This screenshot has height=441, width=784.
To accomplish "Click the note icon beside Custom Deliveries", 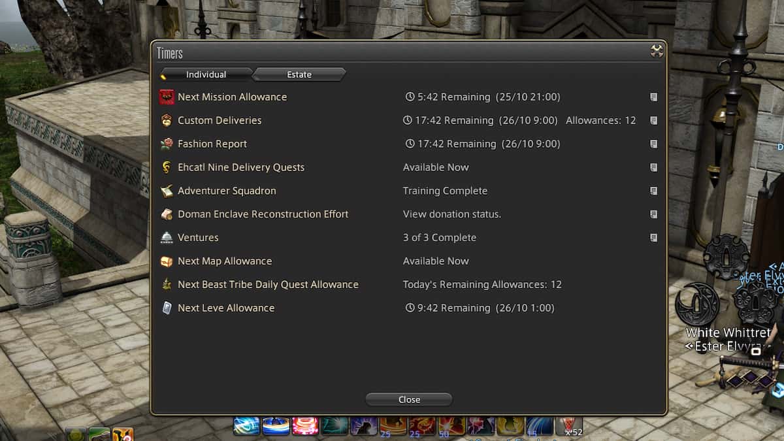I will (653, 120).
